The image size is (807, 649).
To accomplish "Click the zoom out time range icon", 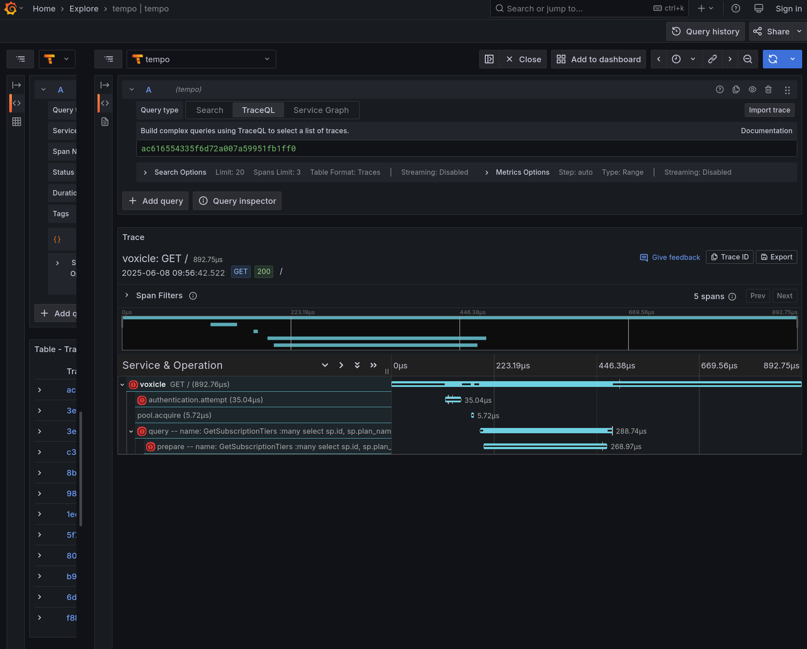I will pyautogui.click(x=747, y=59).
